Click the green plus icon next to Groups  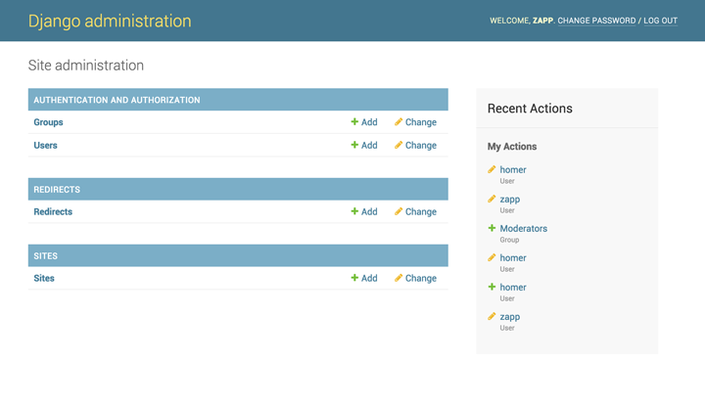coord(354,121)
